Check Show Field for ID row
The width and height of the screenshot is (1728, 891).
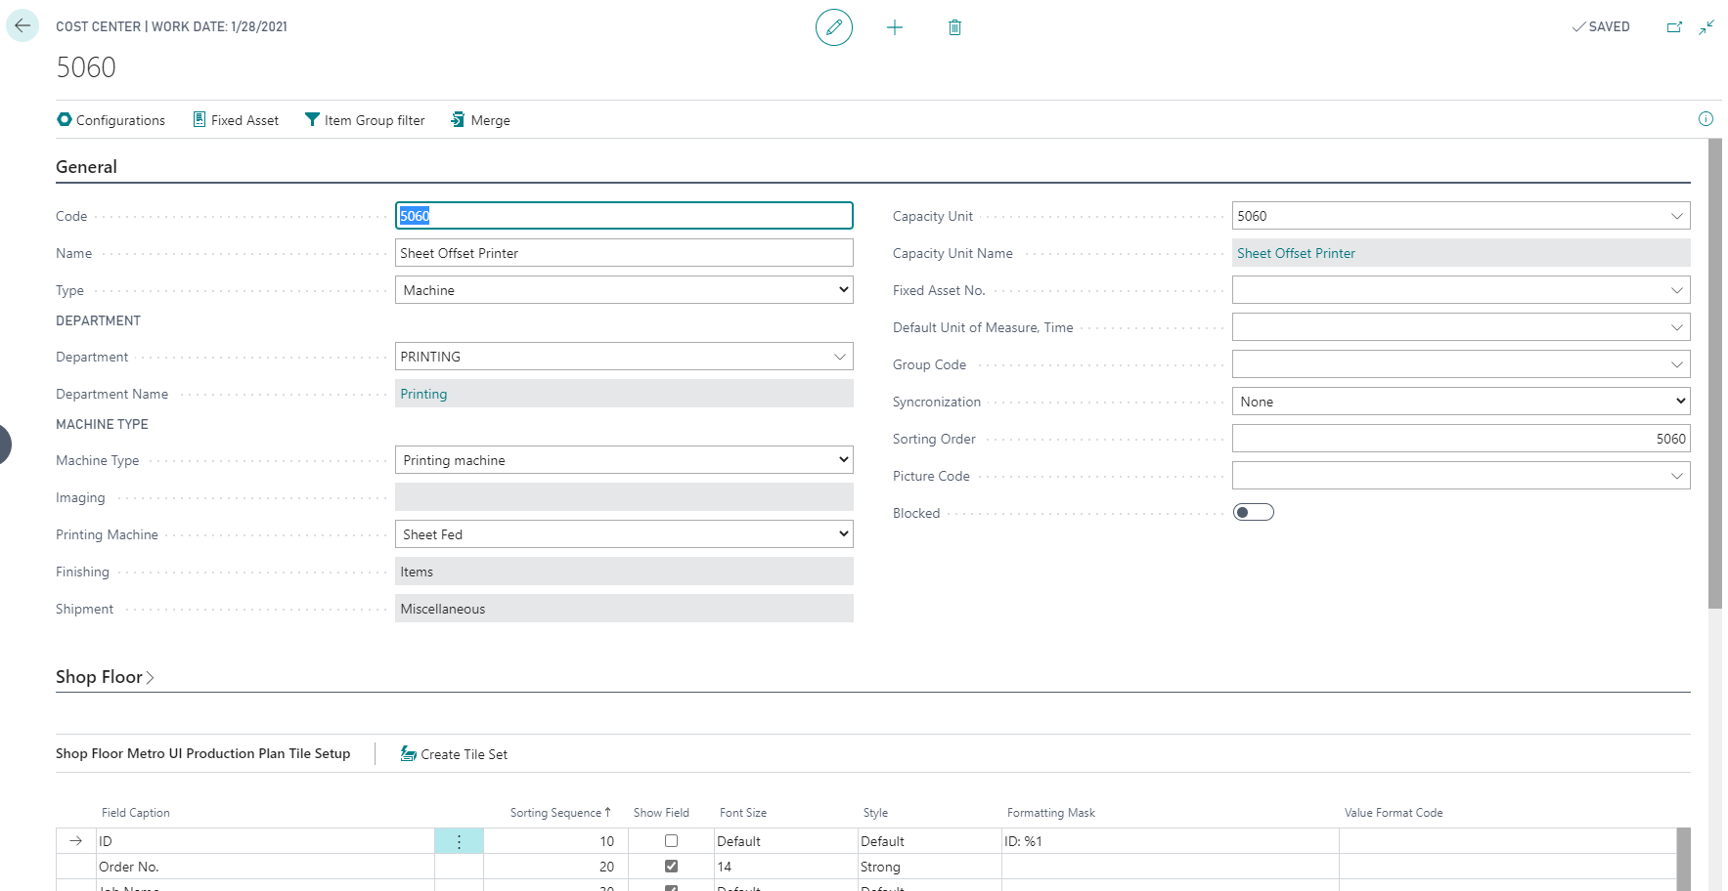click(671, 840)
